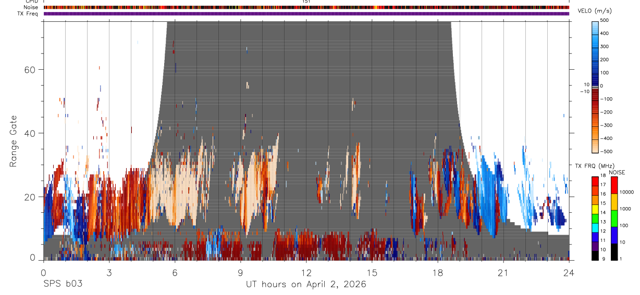Click the NOISE legend title
This screenshot has width=640, height=295.
(617, 172)
